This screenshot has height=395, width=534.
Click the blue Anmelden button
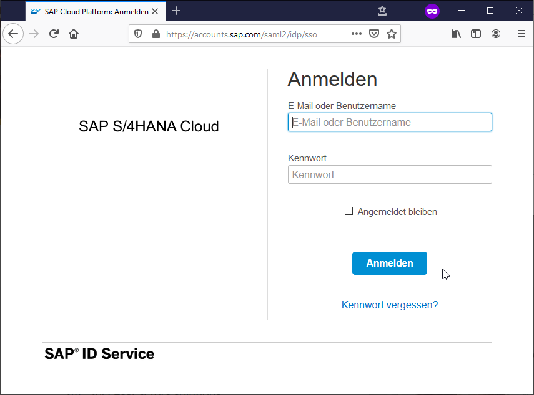(x=390, y=263)
